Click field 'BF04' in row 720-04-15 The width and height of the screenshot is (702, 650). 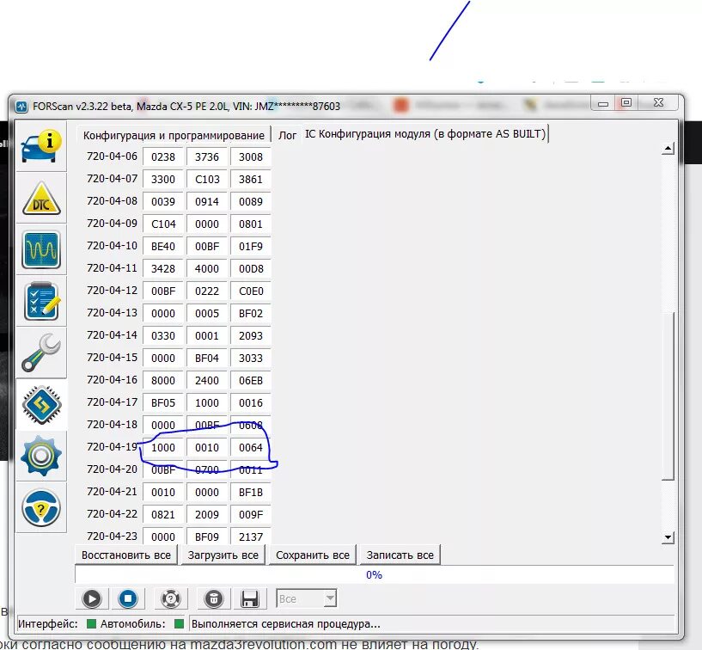tap(207, 359)
